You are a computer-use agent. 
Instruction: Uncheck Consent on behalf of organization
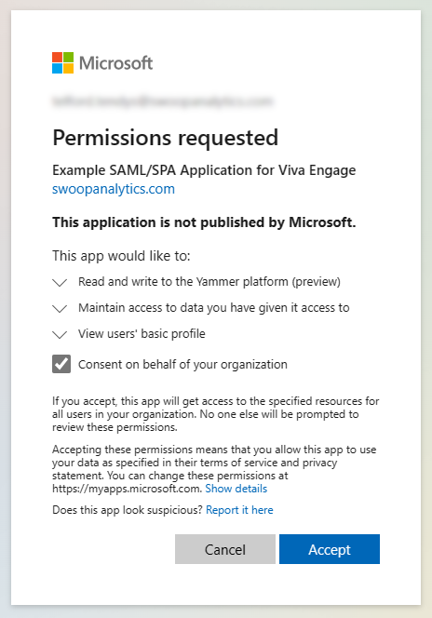[x=61, y=364]
